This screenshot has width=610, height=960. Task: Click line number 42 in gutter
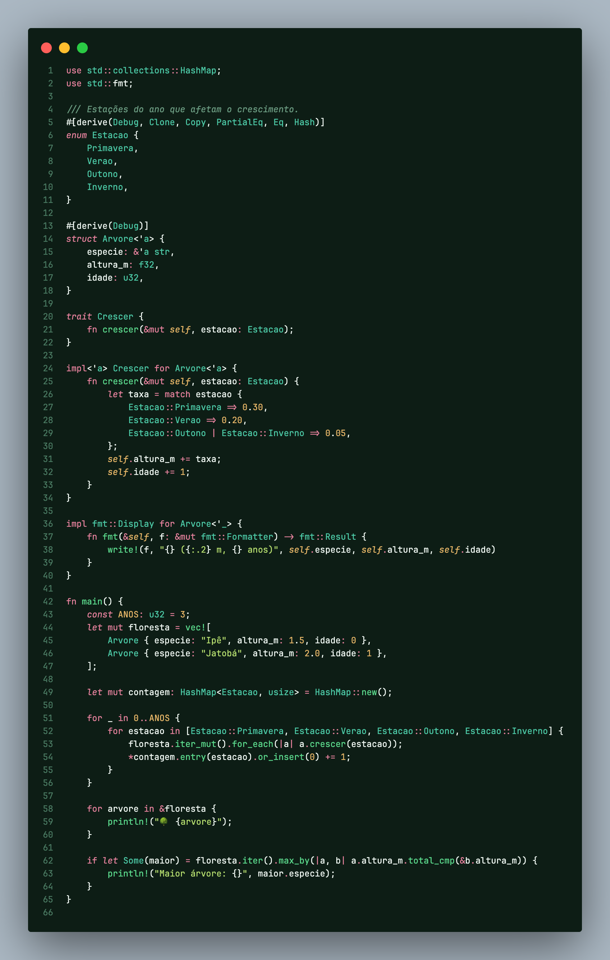(x=48, y=602)
